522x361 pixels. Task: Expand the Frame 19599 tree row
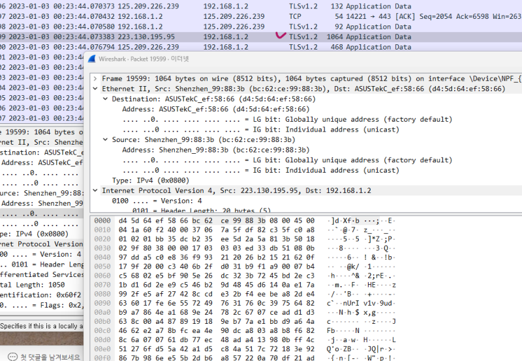(95, 79)
